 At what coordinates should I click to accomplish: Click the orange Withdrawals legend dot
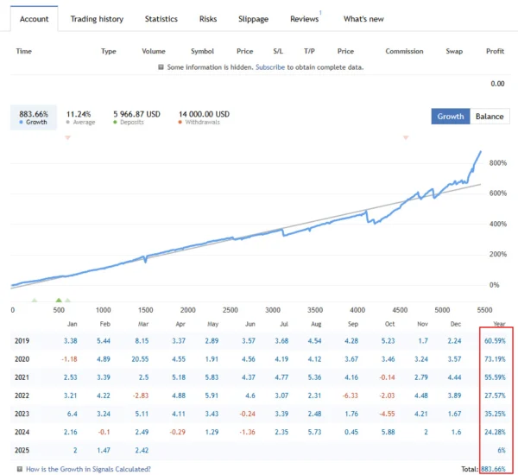coord(180,122)
